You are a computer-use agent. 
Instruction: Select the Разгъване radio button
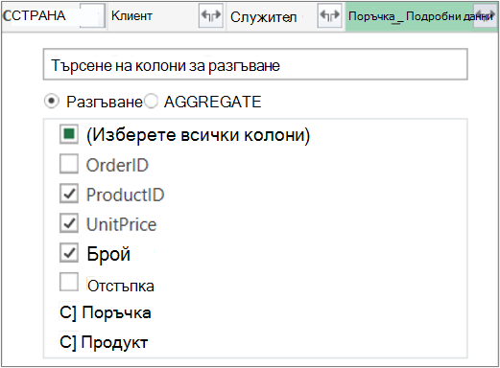pyautogui.click(x=51, y=102)
